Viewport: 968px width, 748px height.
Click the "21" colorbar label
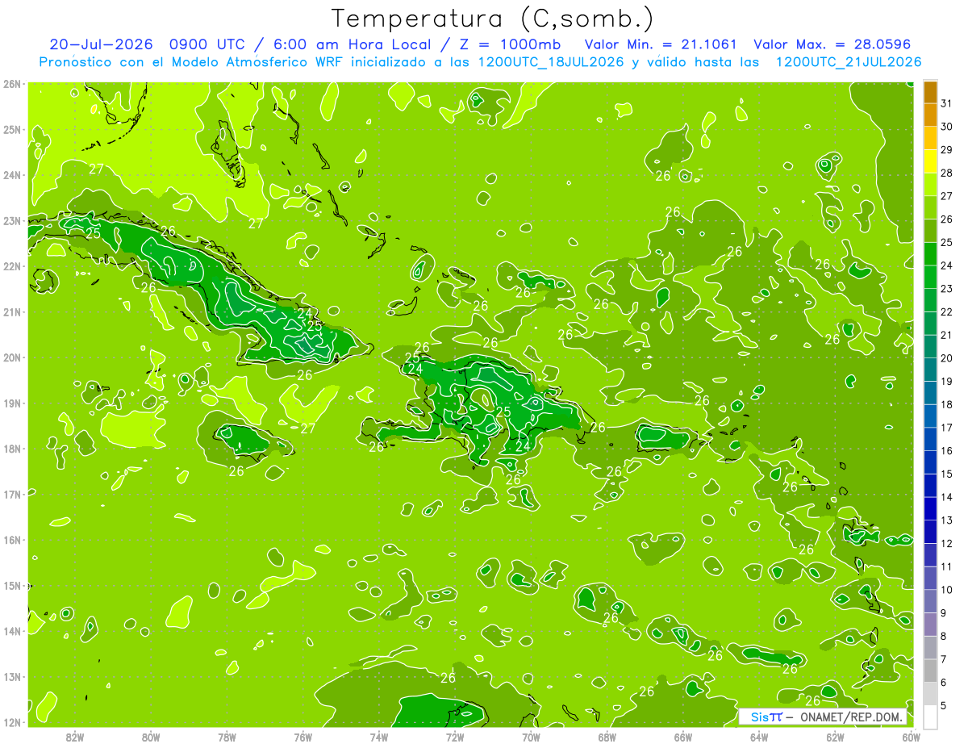(946, 335)
